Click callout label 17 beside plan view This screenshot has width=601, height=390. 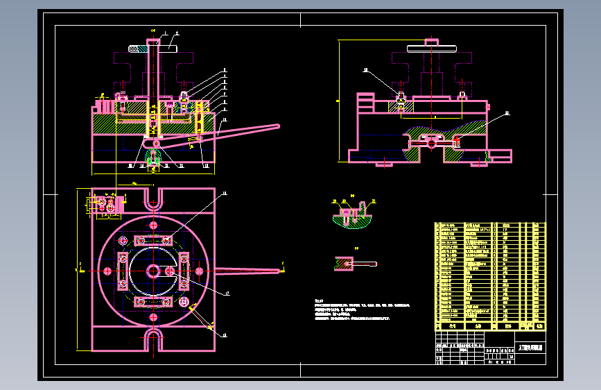(x=227, y=294)
